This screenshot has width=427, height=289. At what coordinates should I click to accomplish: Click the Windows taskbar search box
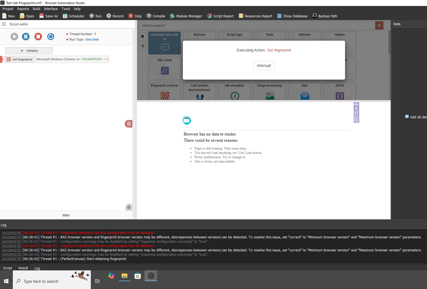coord(52,281)
